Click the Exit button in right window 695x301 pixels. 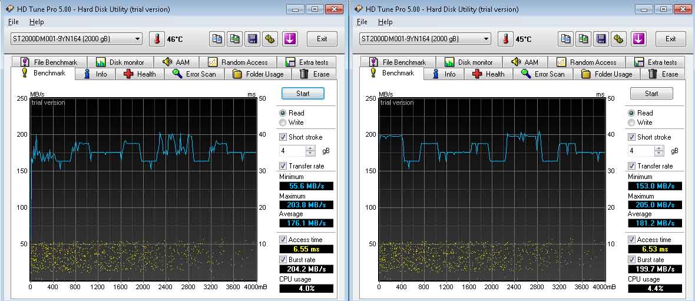670,39
